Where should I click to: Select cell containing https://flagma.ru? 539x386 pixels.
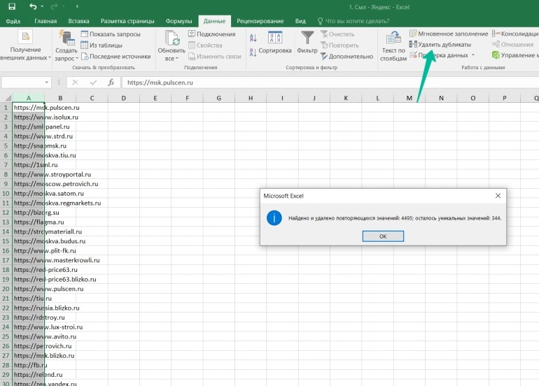(x=29, y=222)
